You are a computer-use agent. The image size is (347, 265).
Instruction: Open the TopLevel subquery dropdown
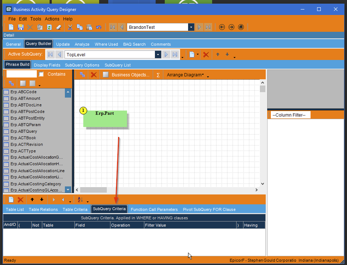[158, 54]
